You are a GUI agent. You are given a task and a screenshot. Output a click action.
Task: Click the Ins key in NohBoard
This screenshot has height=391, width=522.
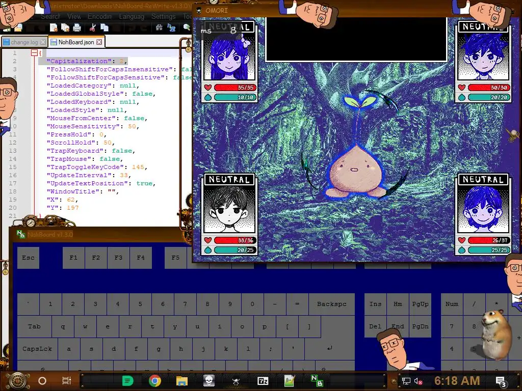375,304
